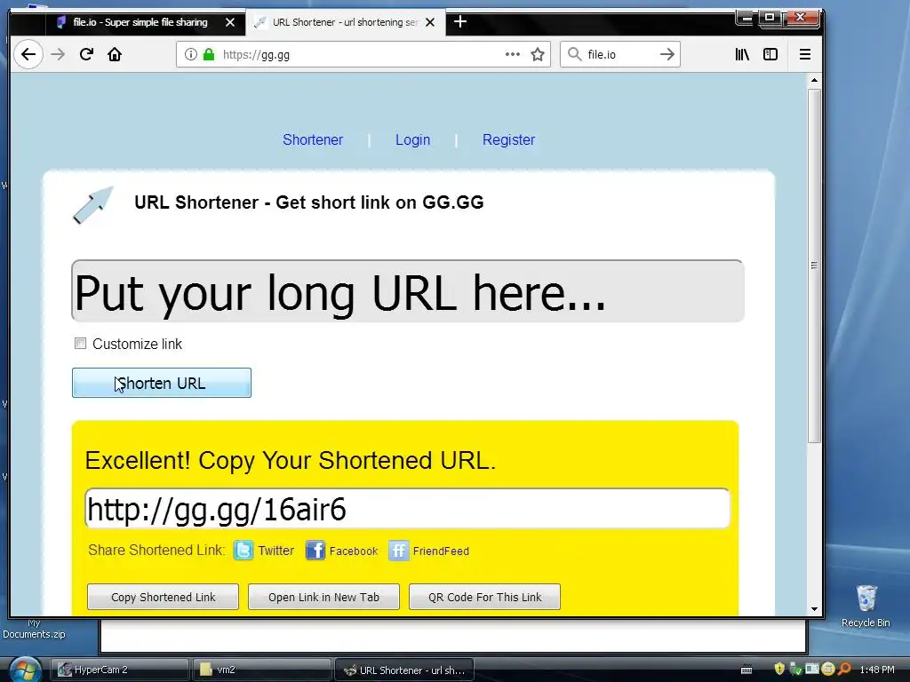The width and height of the screenshot is (910, 682).
Task: Click the scrollbar up arrow
Action: click(x=814, y=80)
